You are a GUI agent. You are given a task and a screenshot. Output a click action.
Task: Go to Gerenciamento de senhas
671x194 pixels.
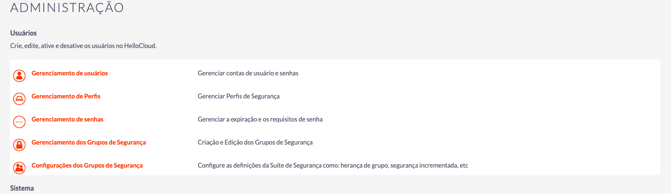click(x=67, y=120)
